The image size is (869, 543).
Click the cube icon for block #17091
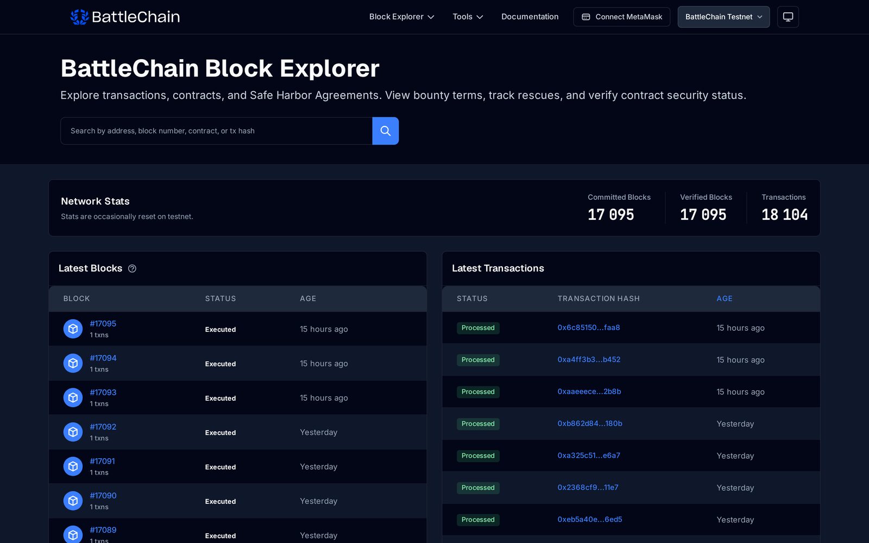tap(73, 466)
